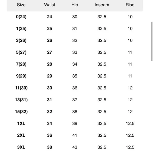Select the Waist column header
Viewport: 153px width, 153px height.
(x=50, y=5)
